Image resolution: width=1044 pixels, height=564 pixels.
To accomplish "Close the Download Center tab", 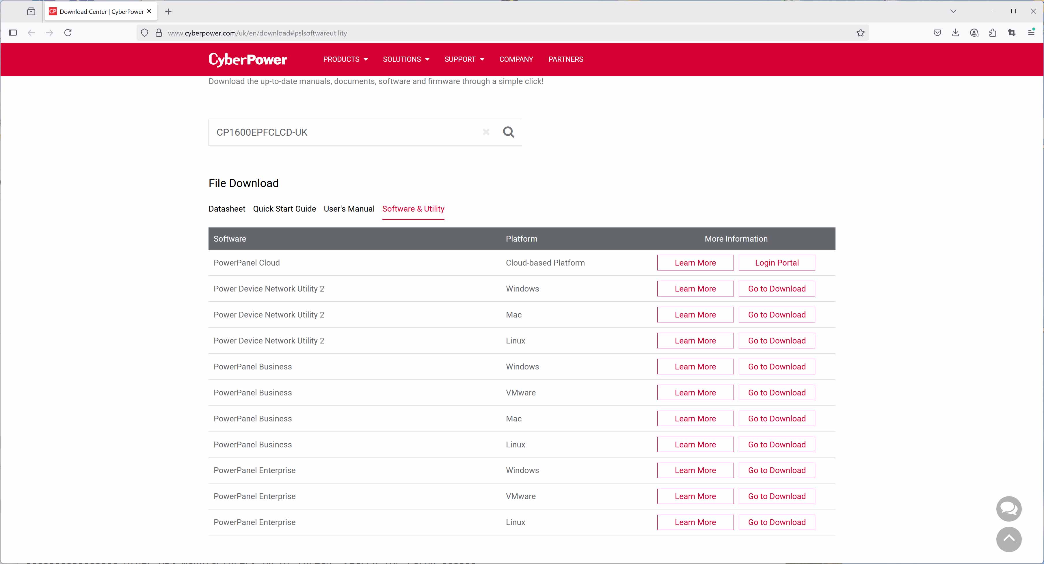I will [x=149, y=11].
